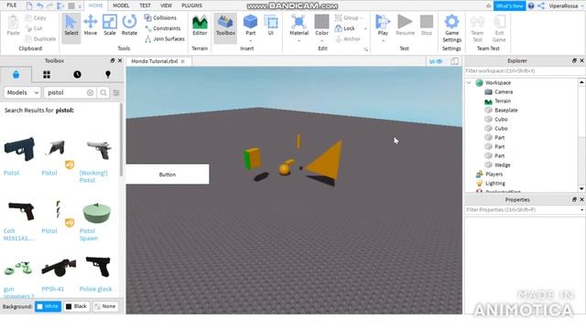Select the PPSh-41 model
Viewport: 586px width, 329px height.
tap(59, 268)
